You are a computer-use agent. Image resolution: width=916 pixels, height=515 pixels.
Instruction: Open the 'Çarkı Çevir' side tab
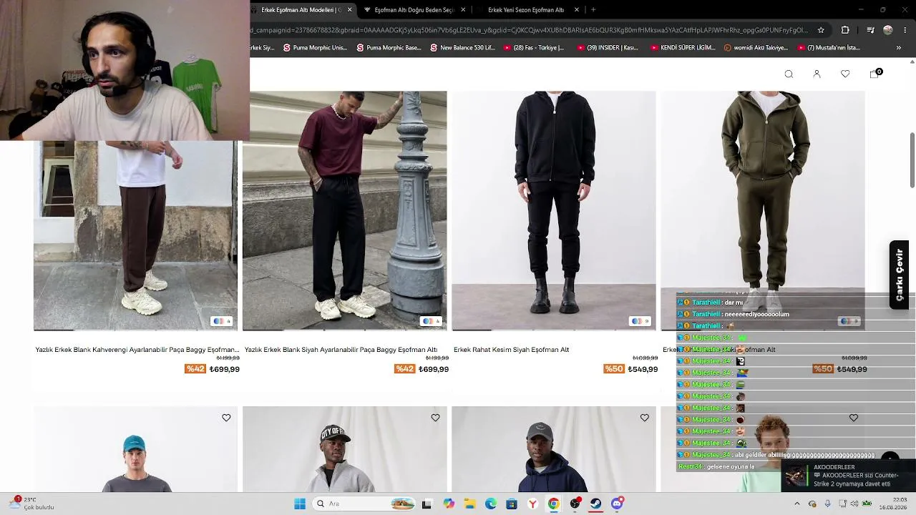point(899,275)
